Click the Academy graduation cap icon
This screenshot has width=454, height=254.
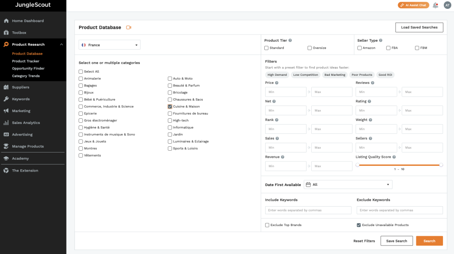(x=6, y=158)
